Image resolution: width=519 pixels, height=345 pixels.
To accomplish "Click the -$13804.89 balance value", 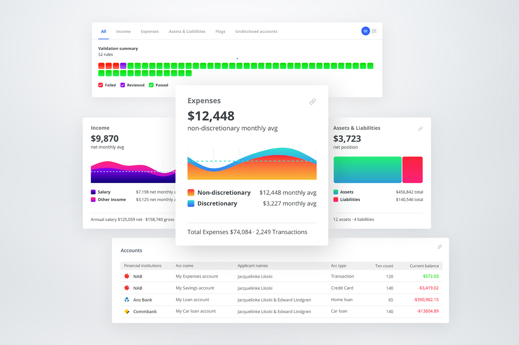I will tap(427, 311).
